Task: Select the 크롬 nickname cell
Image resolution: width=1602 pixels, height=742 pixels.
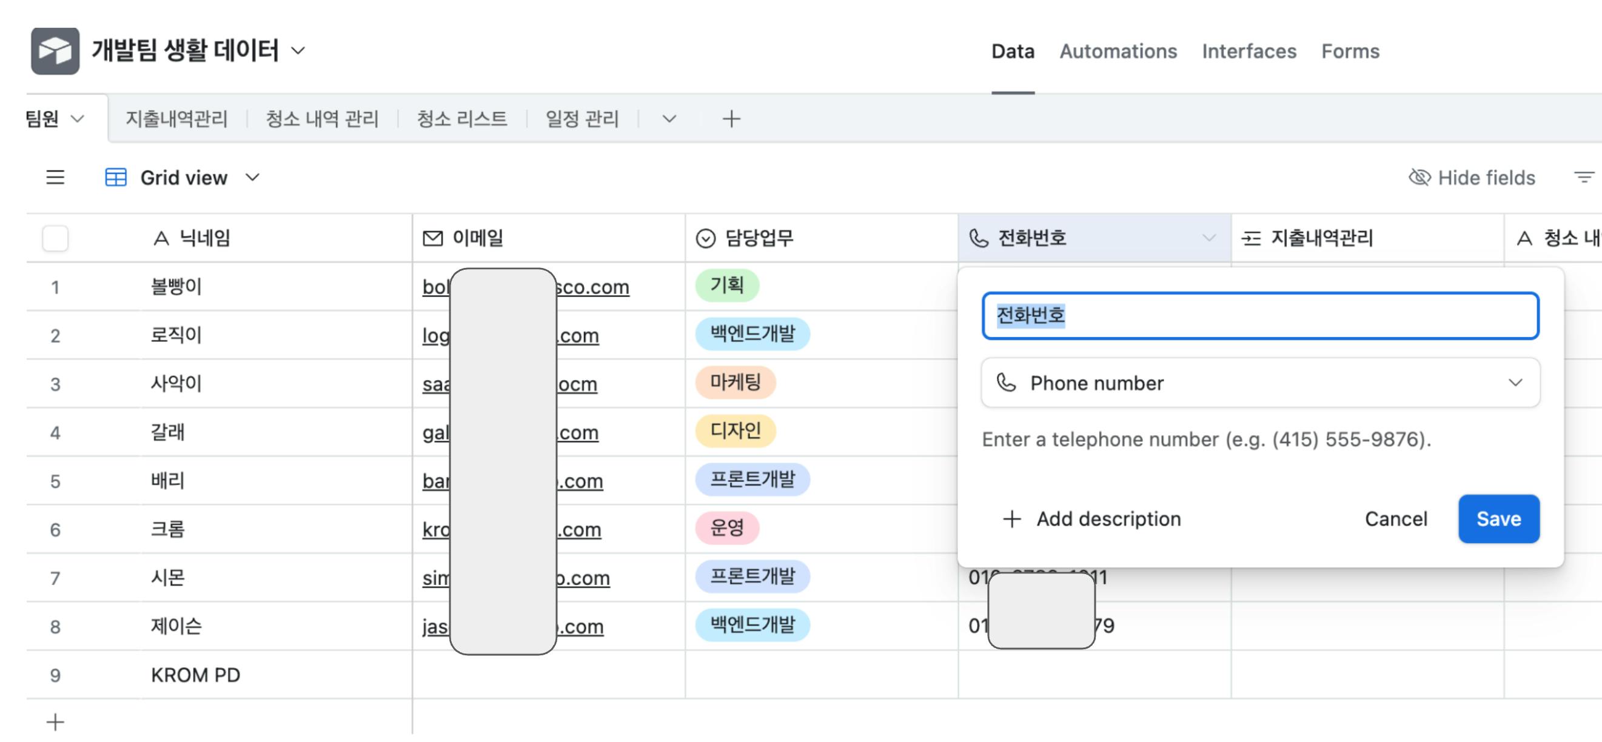Action: pyautogui.click(x=276, y=529)
